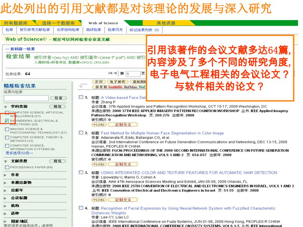Click 定制全文 button under result 3
Image resolution: width=303 pixels, height=227 pixels.
[123, 200]
